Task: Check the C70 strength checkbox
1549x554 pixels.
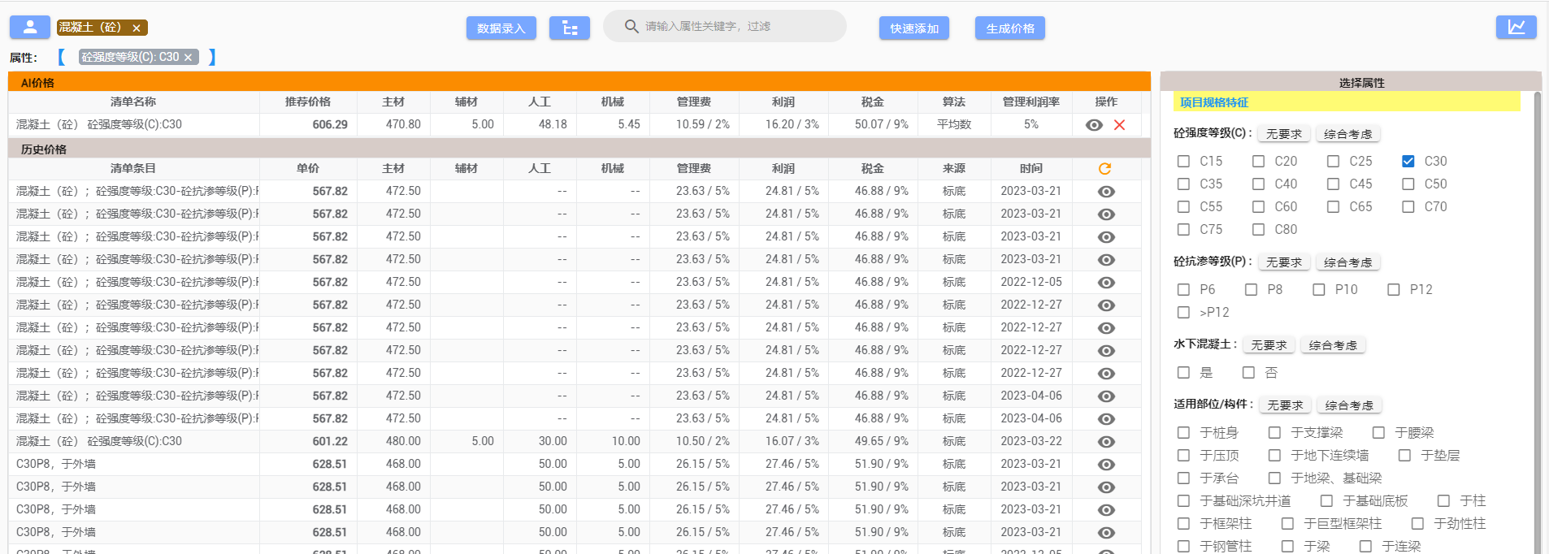Action: [1408, 207]
